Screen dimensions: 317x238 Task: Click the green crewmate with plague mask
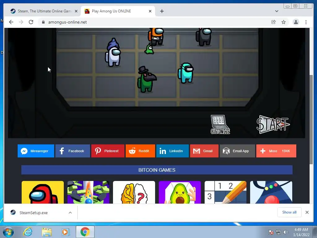tap(146, 80)
